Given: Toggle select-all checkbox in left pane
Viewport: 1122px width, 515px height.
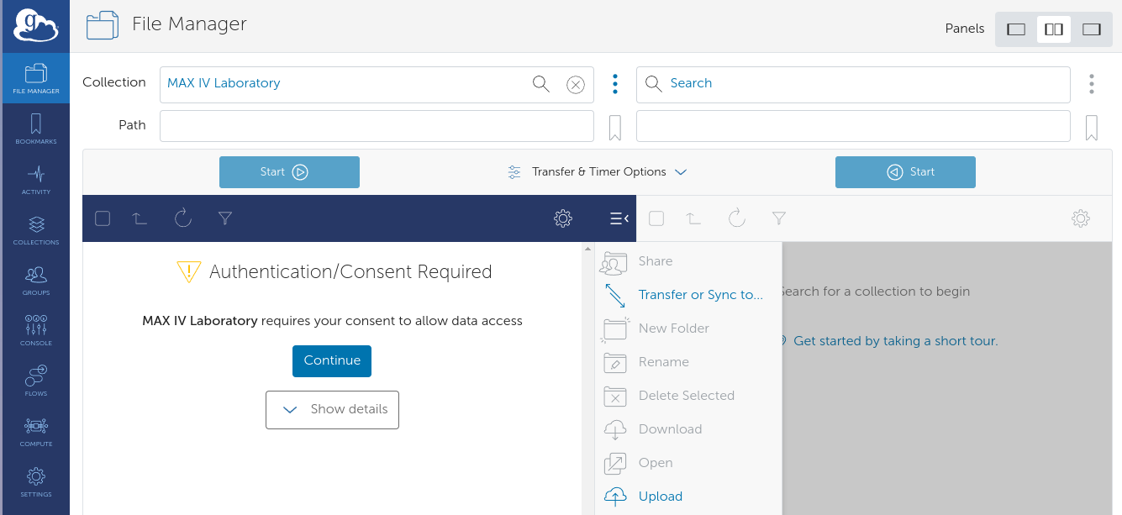Looking at the screenshot, I should tap(103, 218).
